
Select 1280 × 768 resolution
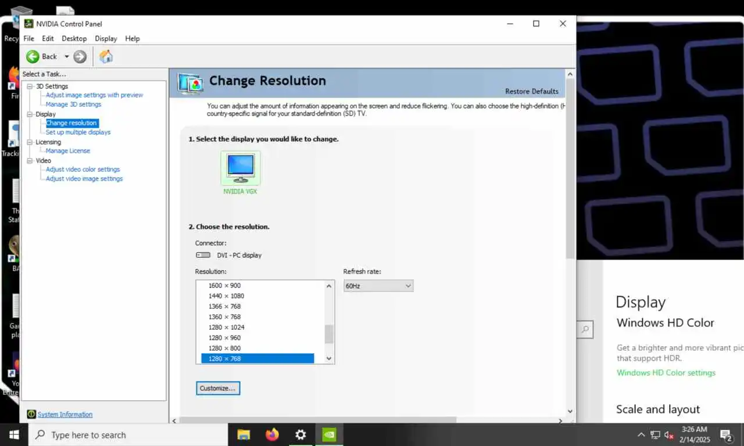(x=257, y=359)
